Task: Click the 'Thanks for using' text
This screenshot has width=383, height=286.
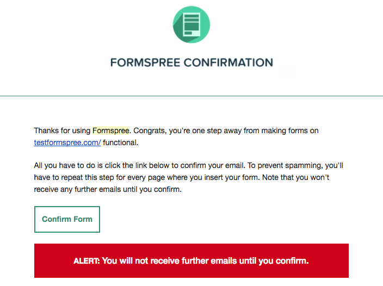Action: tap(62, 130)
